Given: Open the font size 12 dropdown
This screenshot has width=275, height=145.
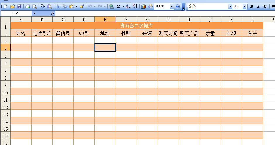Looking at the screenshot, I should click(x=244, y=6).
